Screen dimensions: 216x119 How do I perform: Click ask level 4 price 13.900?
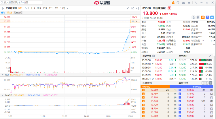point(191,101)
